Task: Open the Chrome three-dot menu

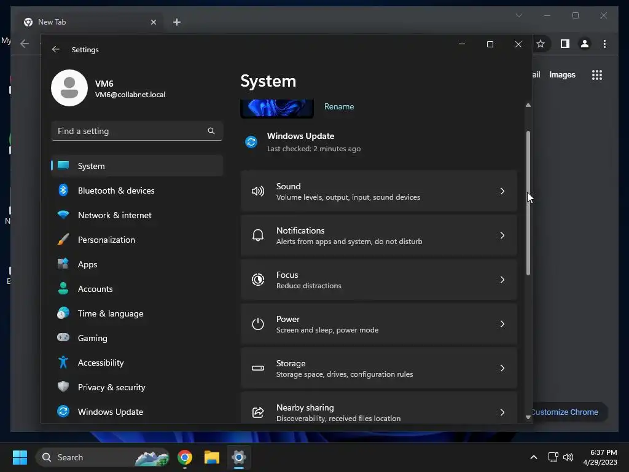Action: 604,44
